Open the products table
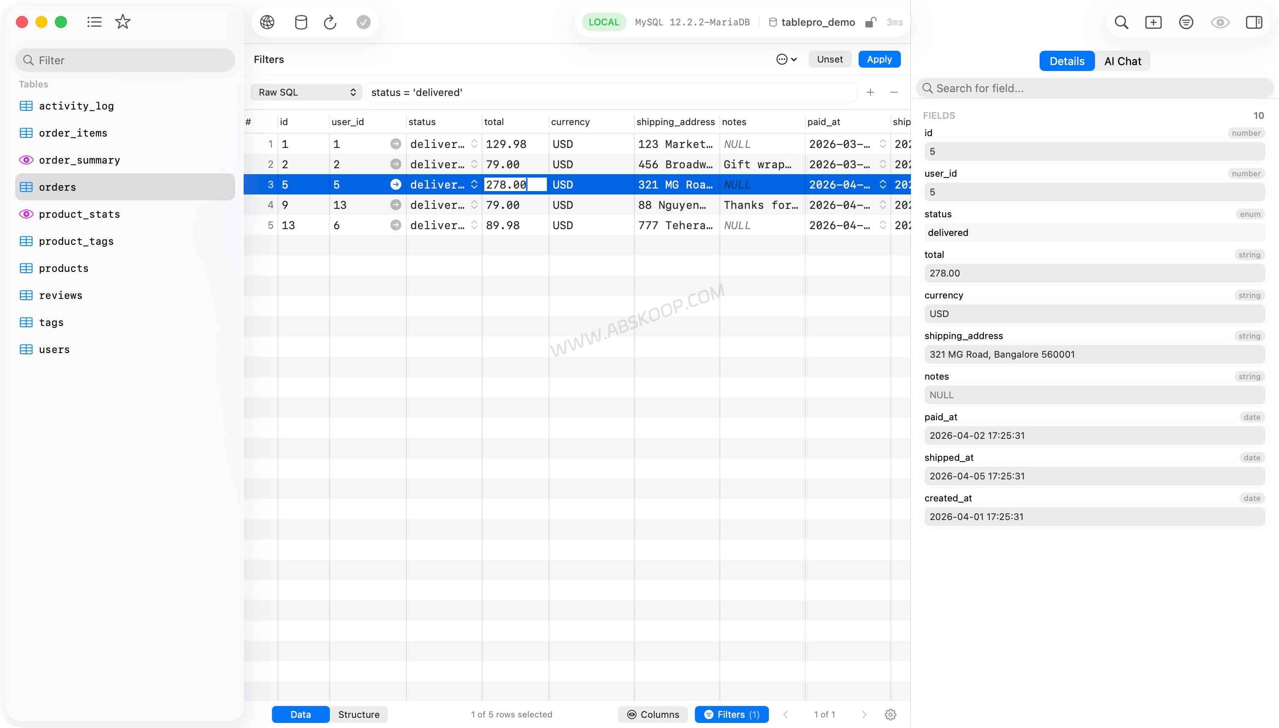Image resolution: width=1279 pixels, height=728 pixels. tap(125, 268)
